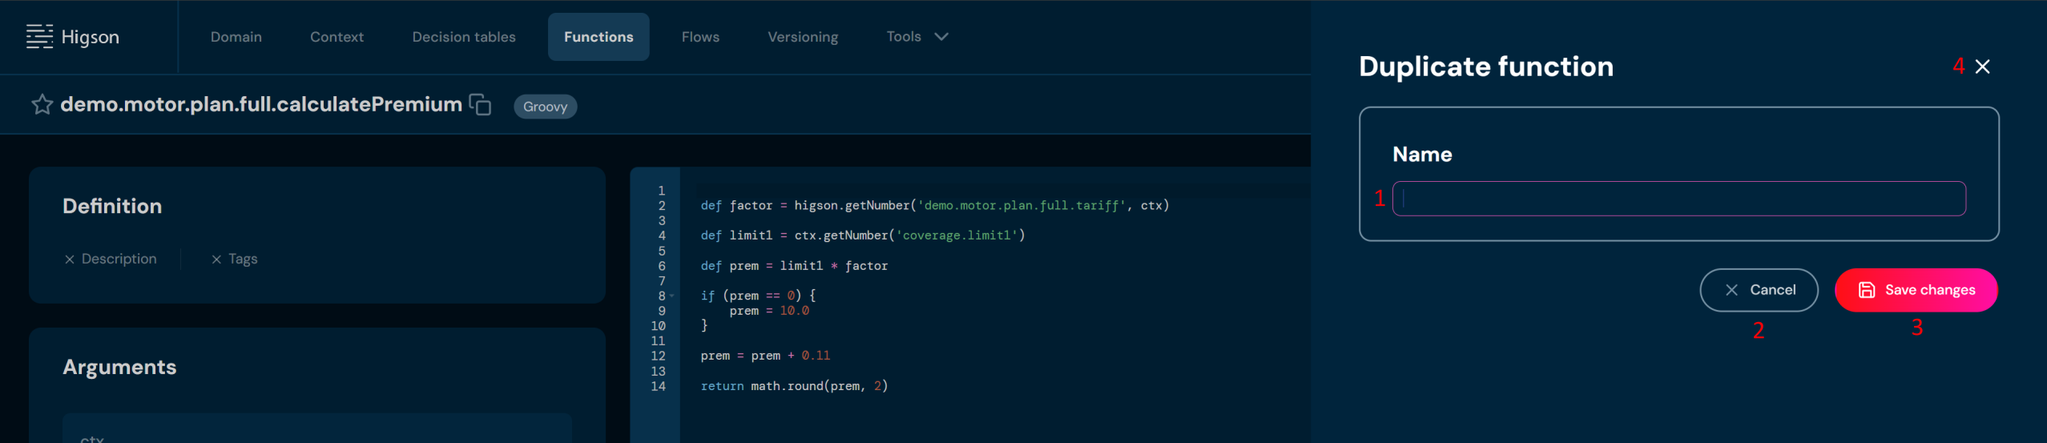Image resolution: width=2047 pixels, height=443 pixels.
Task: Click the Groovy language badge
Action: click(545, 107)
